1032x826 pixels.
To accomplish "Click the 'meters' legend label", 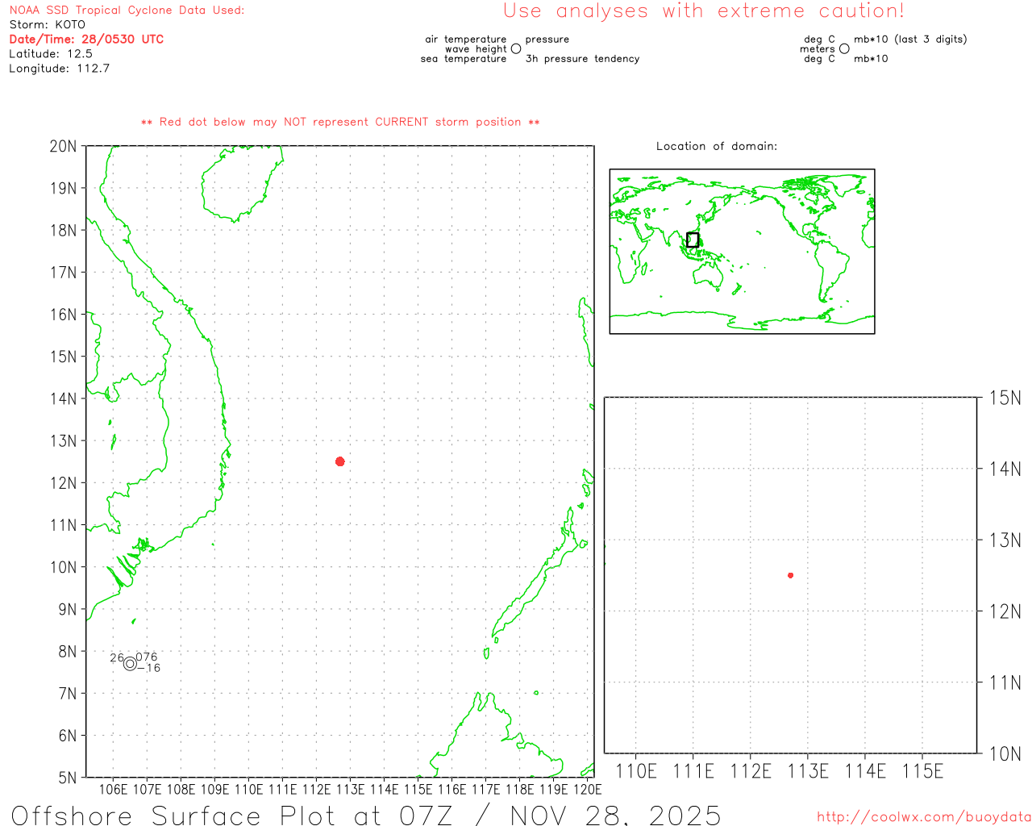I will (x=818, y=49).
